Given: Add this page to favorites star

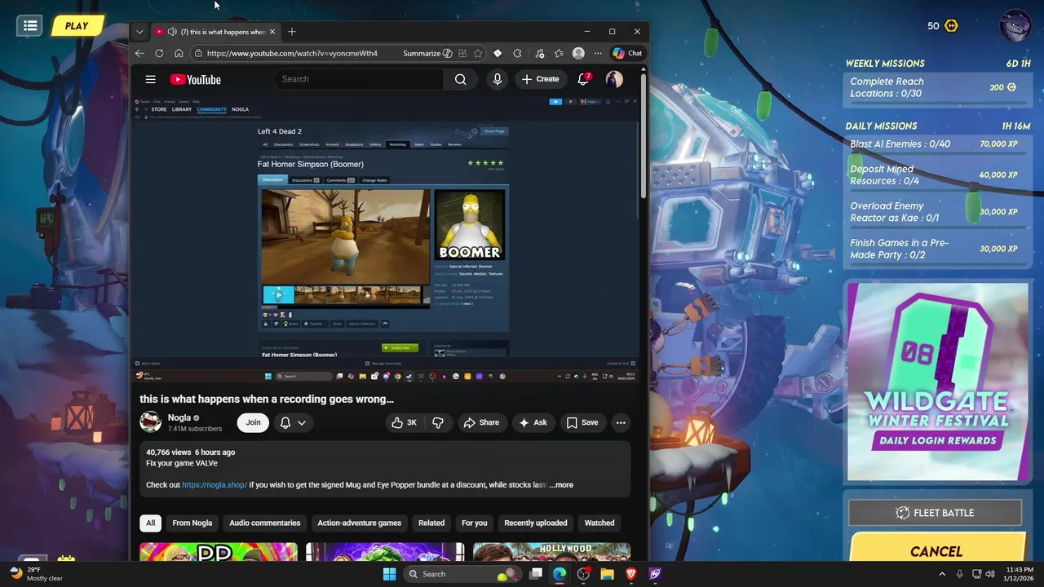Looking at the screenshot, I should coord(478,53).
